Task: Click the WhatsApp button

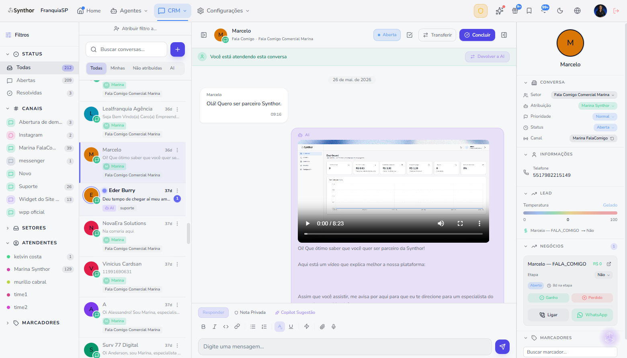Action: (592, 315)
